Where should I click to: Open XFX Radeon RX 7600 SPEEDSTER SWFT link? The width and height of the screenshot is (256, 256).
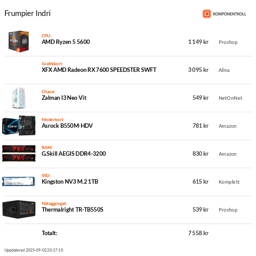[99, 70]
